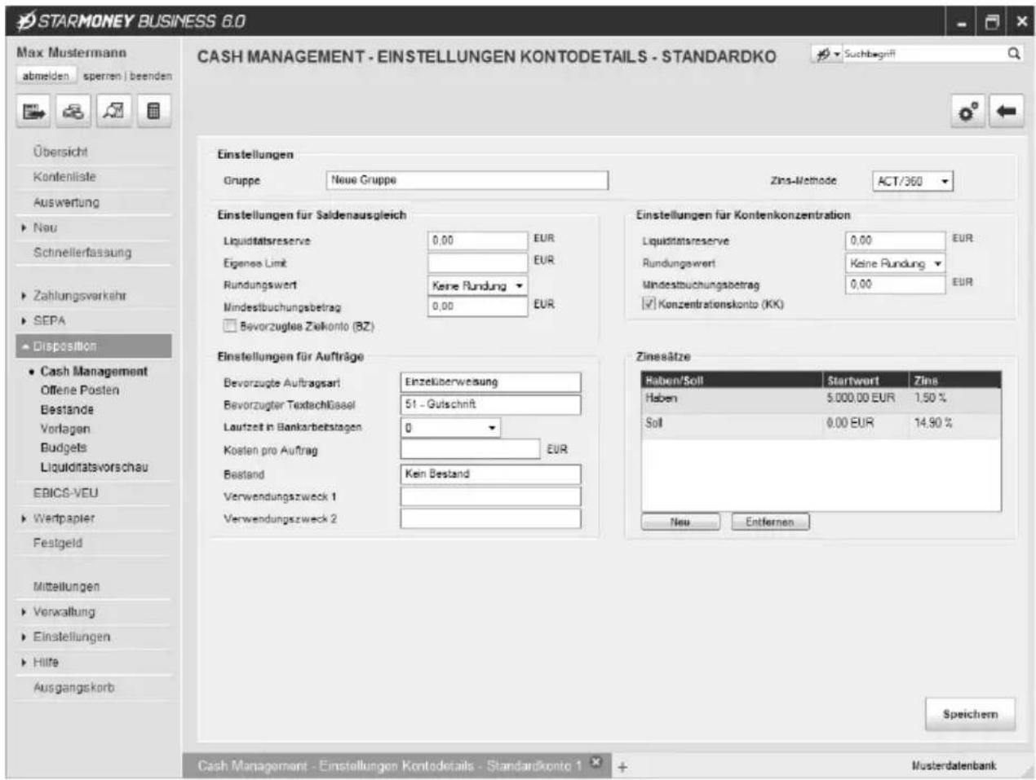Click the gear settings icon button

(969, 112)
